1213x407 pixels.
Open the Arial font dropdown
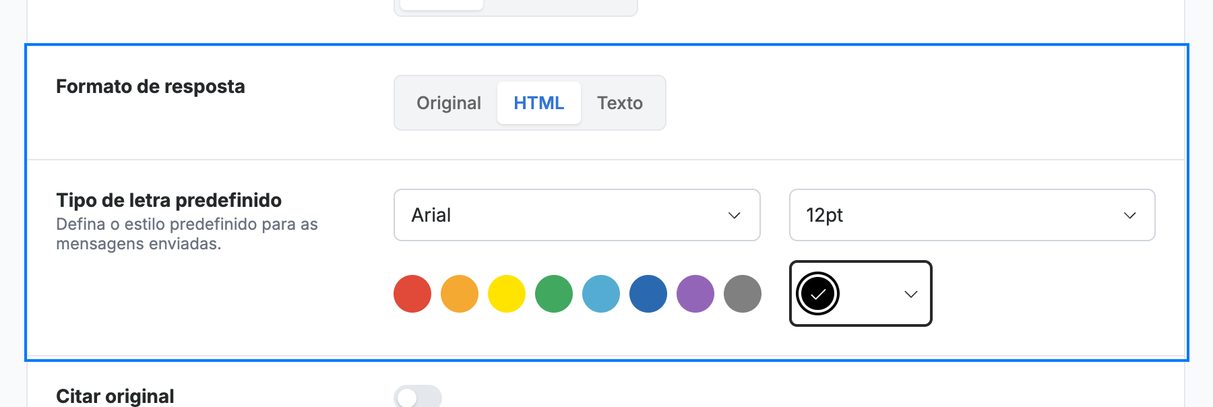(577, 215)
